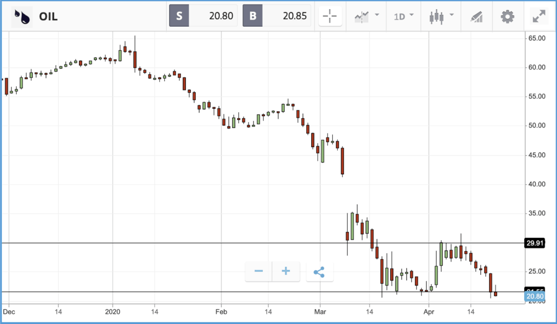Click the buy price 20.85
Screen dimensions: 557x324
pos(294,16)
